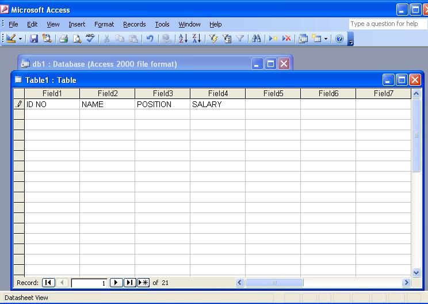Viewport: 428px width, 304px height.
Task: Open Find with the binoculars icon
Action: tap(256, 39)
